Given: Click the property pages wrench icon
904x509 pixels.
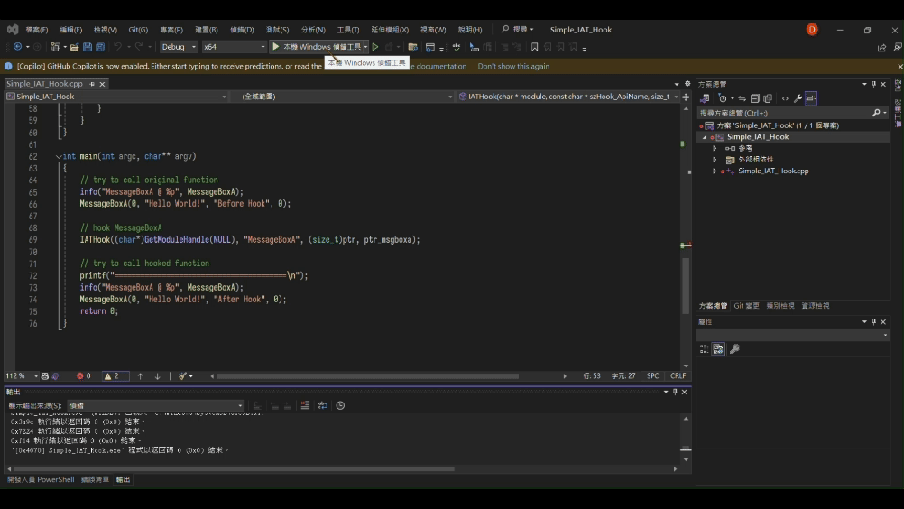Looking at the screenshot, I should click(734, 348).
